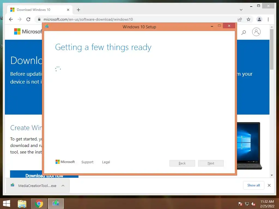This screenshot has height=209, width=279.
Task: Click the Chrome address bar URL
Action: pos(88,19)
